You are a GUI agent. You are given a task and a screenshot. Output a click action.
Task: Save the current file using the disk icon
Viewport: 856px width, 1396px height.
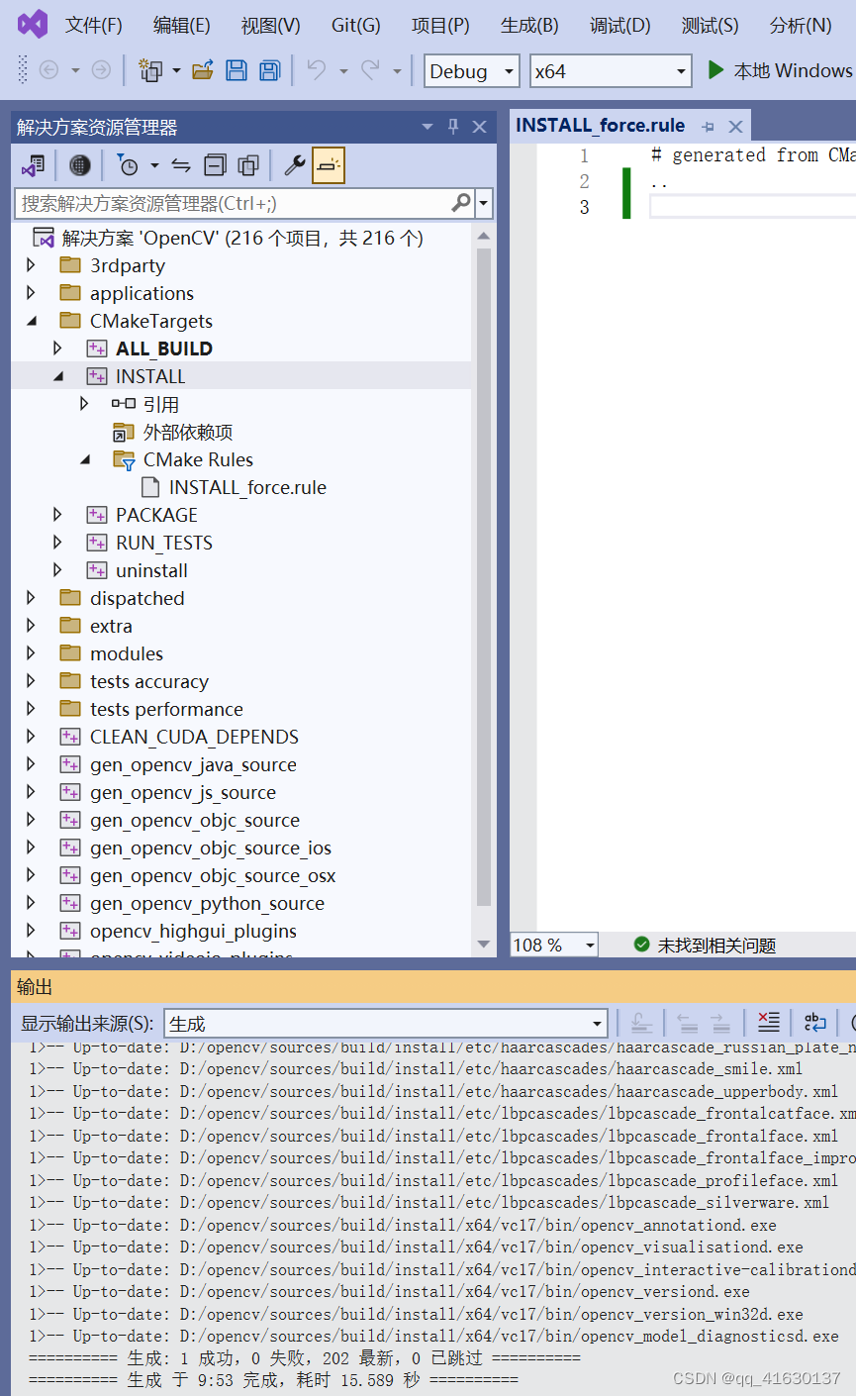[x=237, y=70]
